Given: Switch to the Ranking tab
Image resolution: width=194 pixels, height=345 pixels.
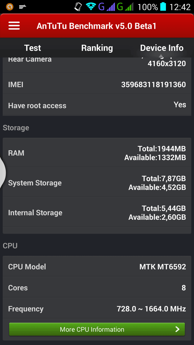Looking at the screenshot, I should tap(97, 48).
